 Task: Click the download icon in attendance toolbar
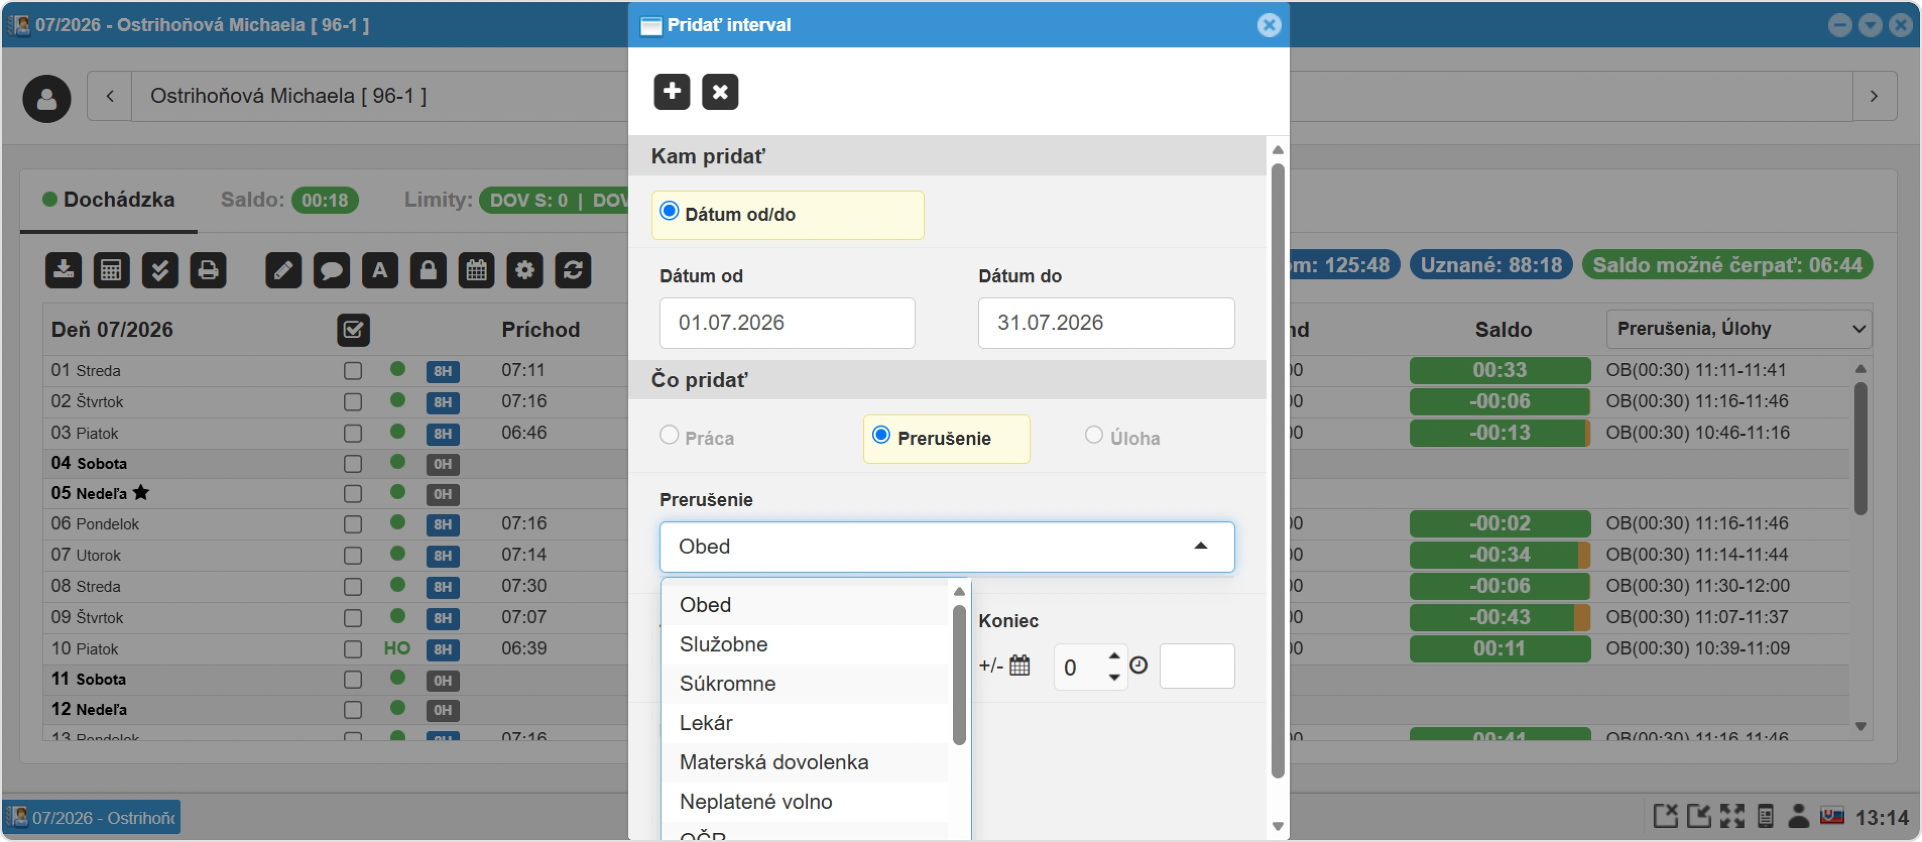pyautogui.click(x=64, y=270)
